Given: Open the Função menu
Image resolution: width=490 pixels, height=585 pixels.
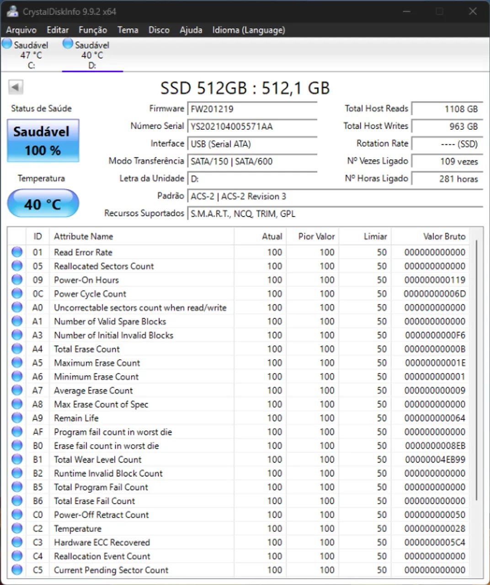Looking at the screenshot, I should pyautogui.click(x=93, y=30).
